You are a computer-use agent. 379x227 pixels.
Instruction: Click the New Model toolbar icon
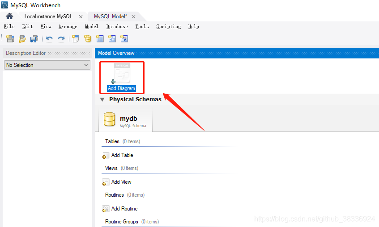[10, 38]
